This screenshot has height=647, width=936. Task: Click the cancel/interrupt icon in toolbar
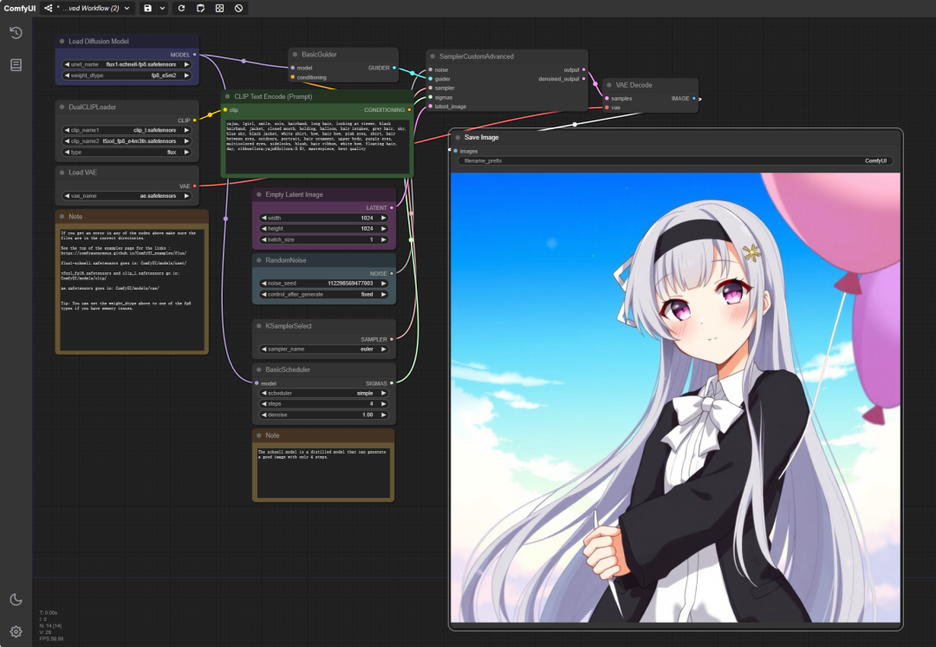click(x=239, y=9)
